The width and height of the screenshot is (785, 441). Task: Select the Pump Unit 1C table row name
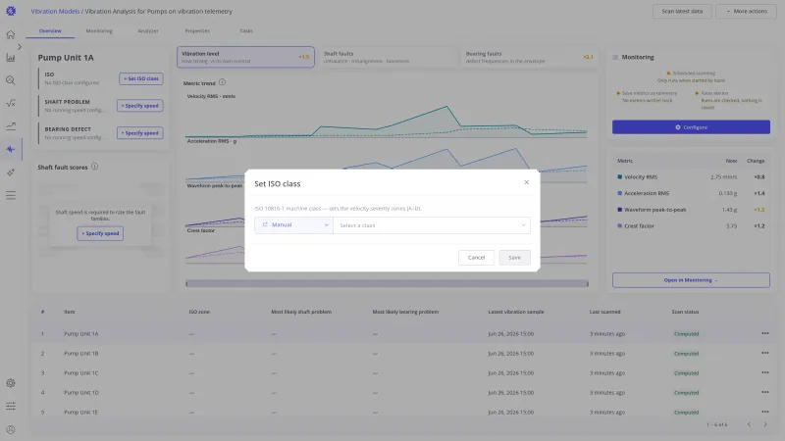click(81, 373)
